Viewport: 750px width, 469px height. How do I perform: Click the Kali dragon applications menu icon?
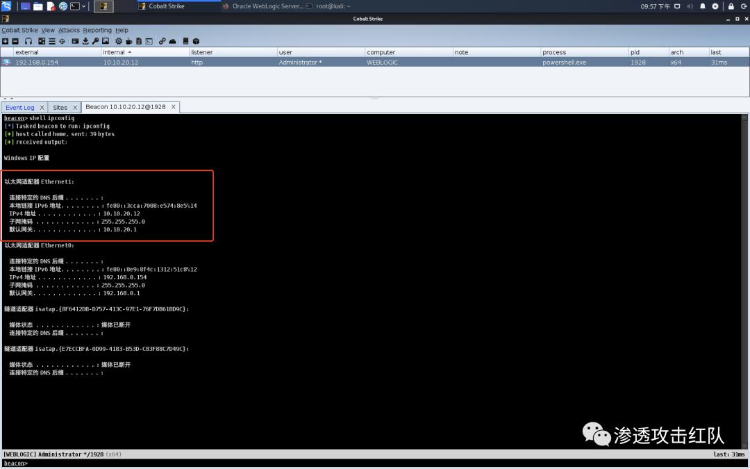pyautogui.click(x=6, y=6)
